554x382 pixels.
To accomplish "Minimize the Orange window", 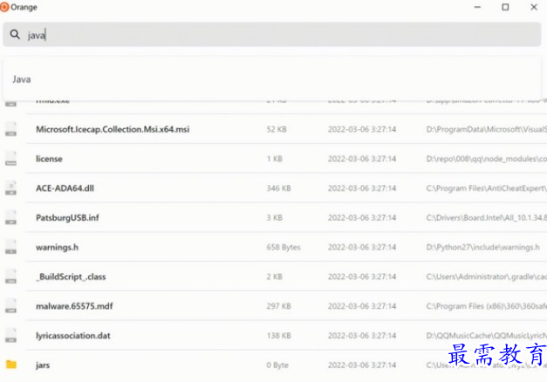I will coord(476,7).
